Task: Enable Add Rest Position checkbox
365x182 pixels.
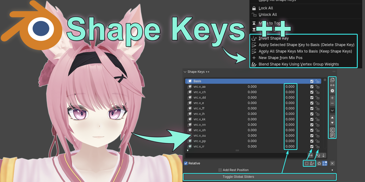Action: click(220, 170)
